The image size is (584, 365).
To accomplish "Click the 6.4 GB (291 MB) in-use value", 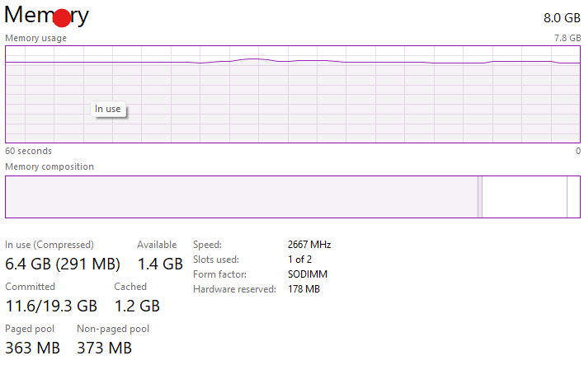I will (63, 264).
